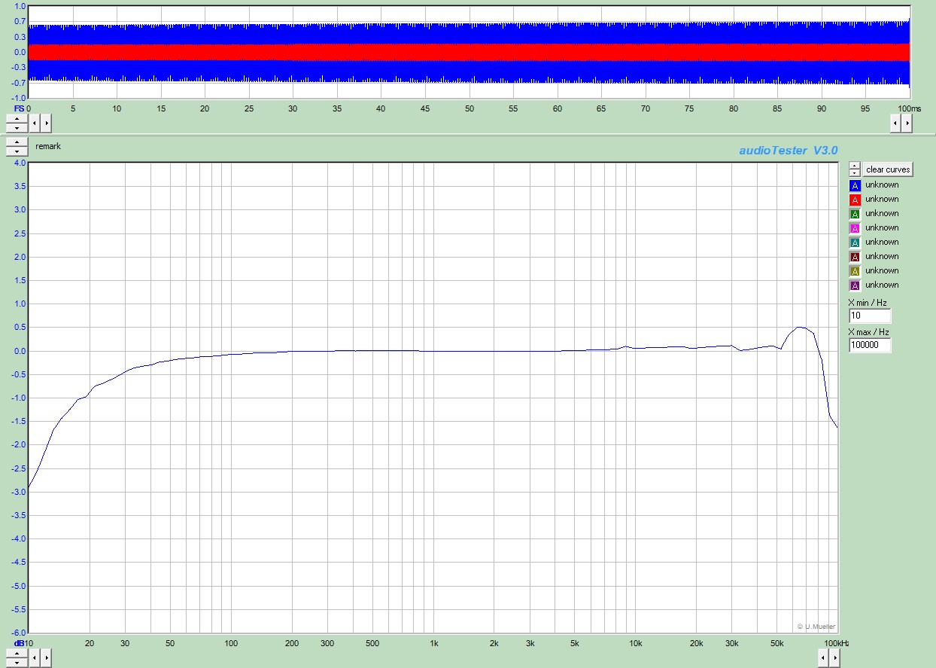Click the clear curves button
The width and height of the screenshot is (936, 668).
(888, 169)
